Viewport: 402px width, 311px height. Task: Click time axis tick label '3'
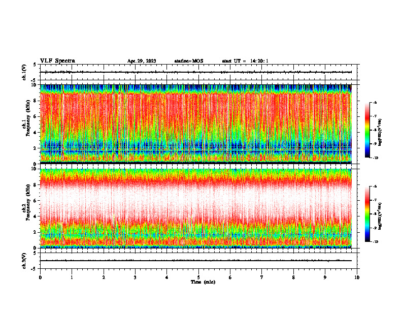135,277
